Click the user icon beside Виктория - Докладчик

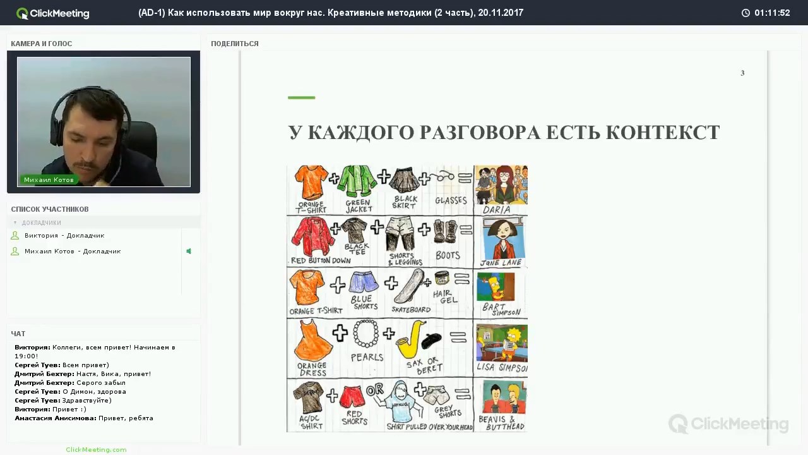pyautogui.click(x=15, y=236)
